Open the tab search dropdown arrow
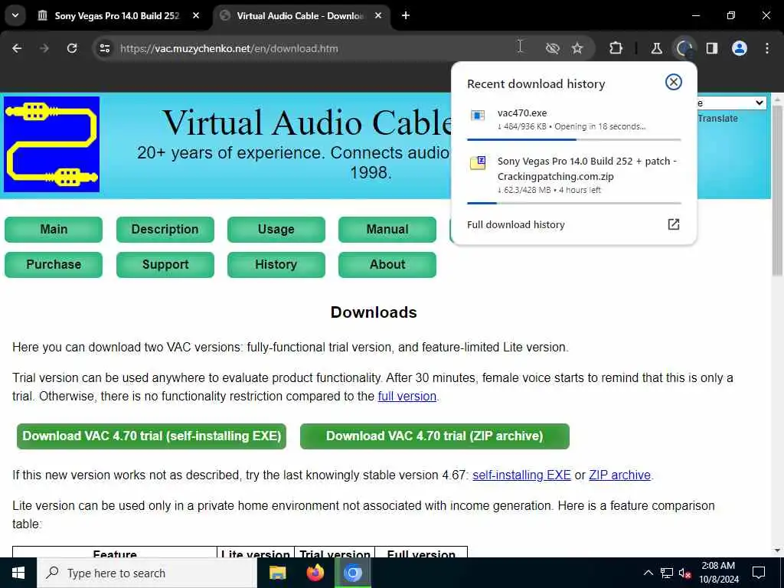784x588 pixels. 15,15
